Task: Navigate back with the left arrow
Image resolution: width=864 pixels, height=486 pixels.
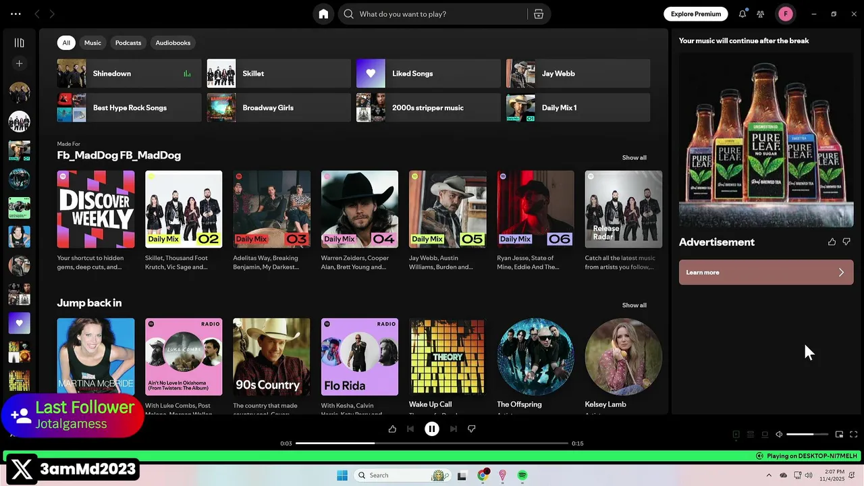Action: pyautogui.click(x=37, y=13)
